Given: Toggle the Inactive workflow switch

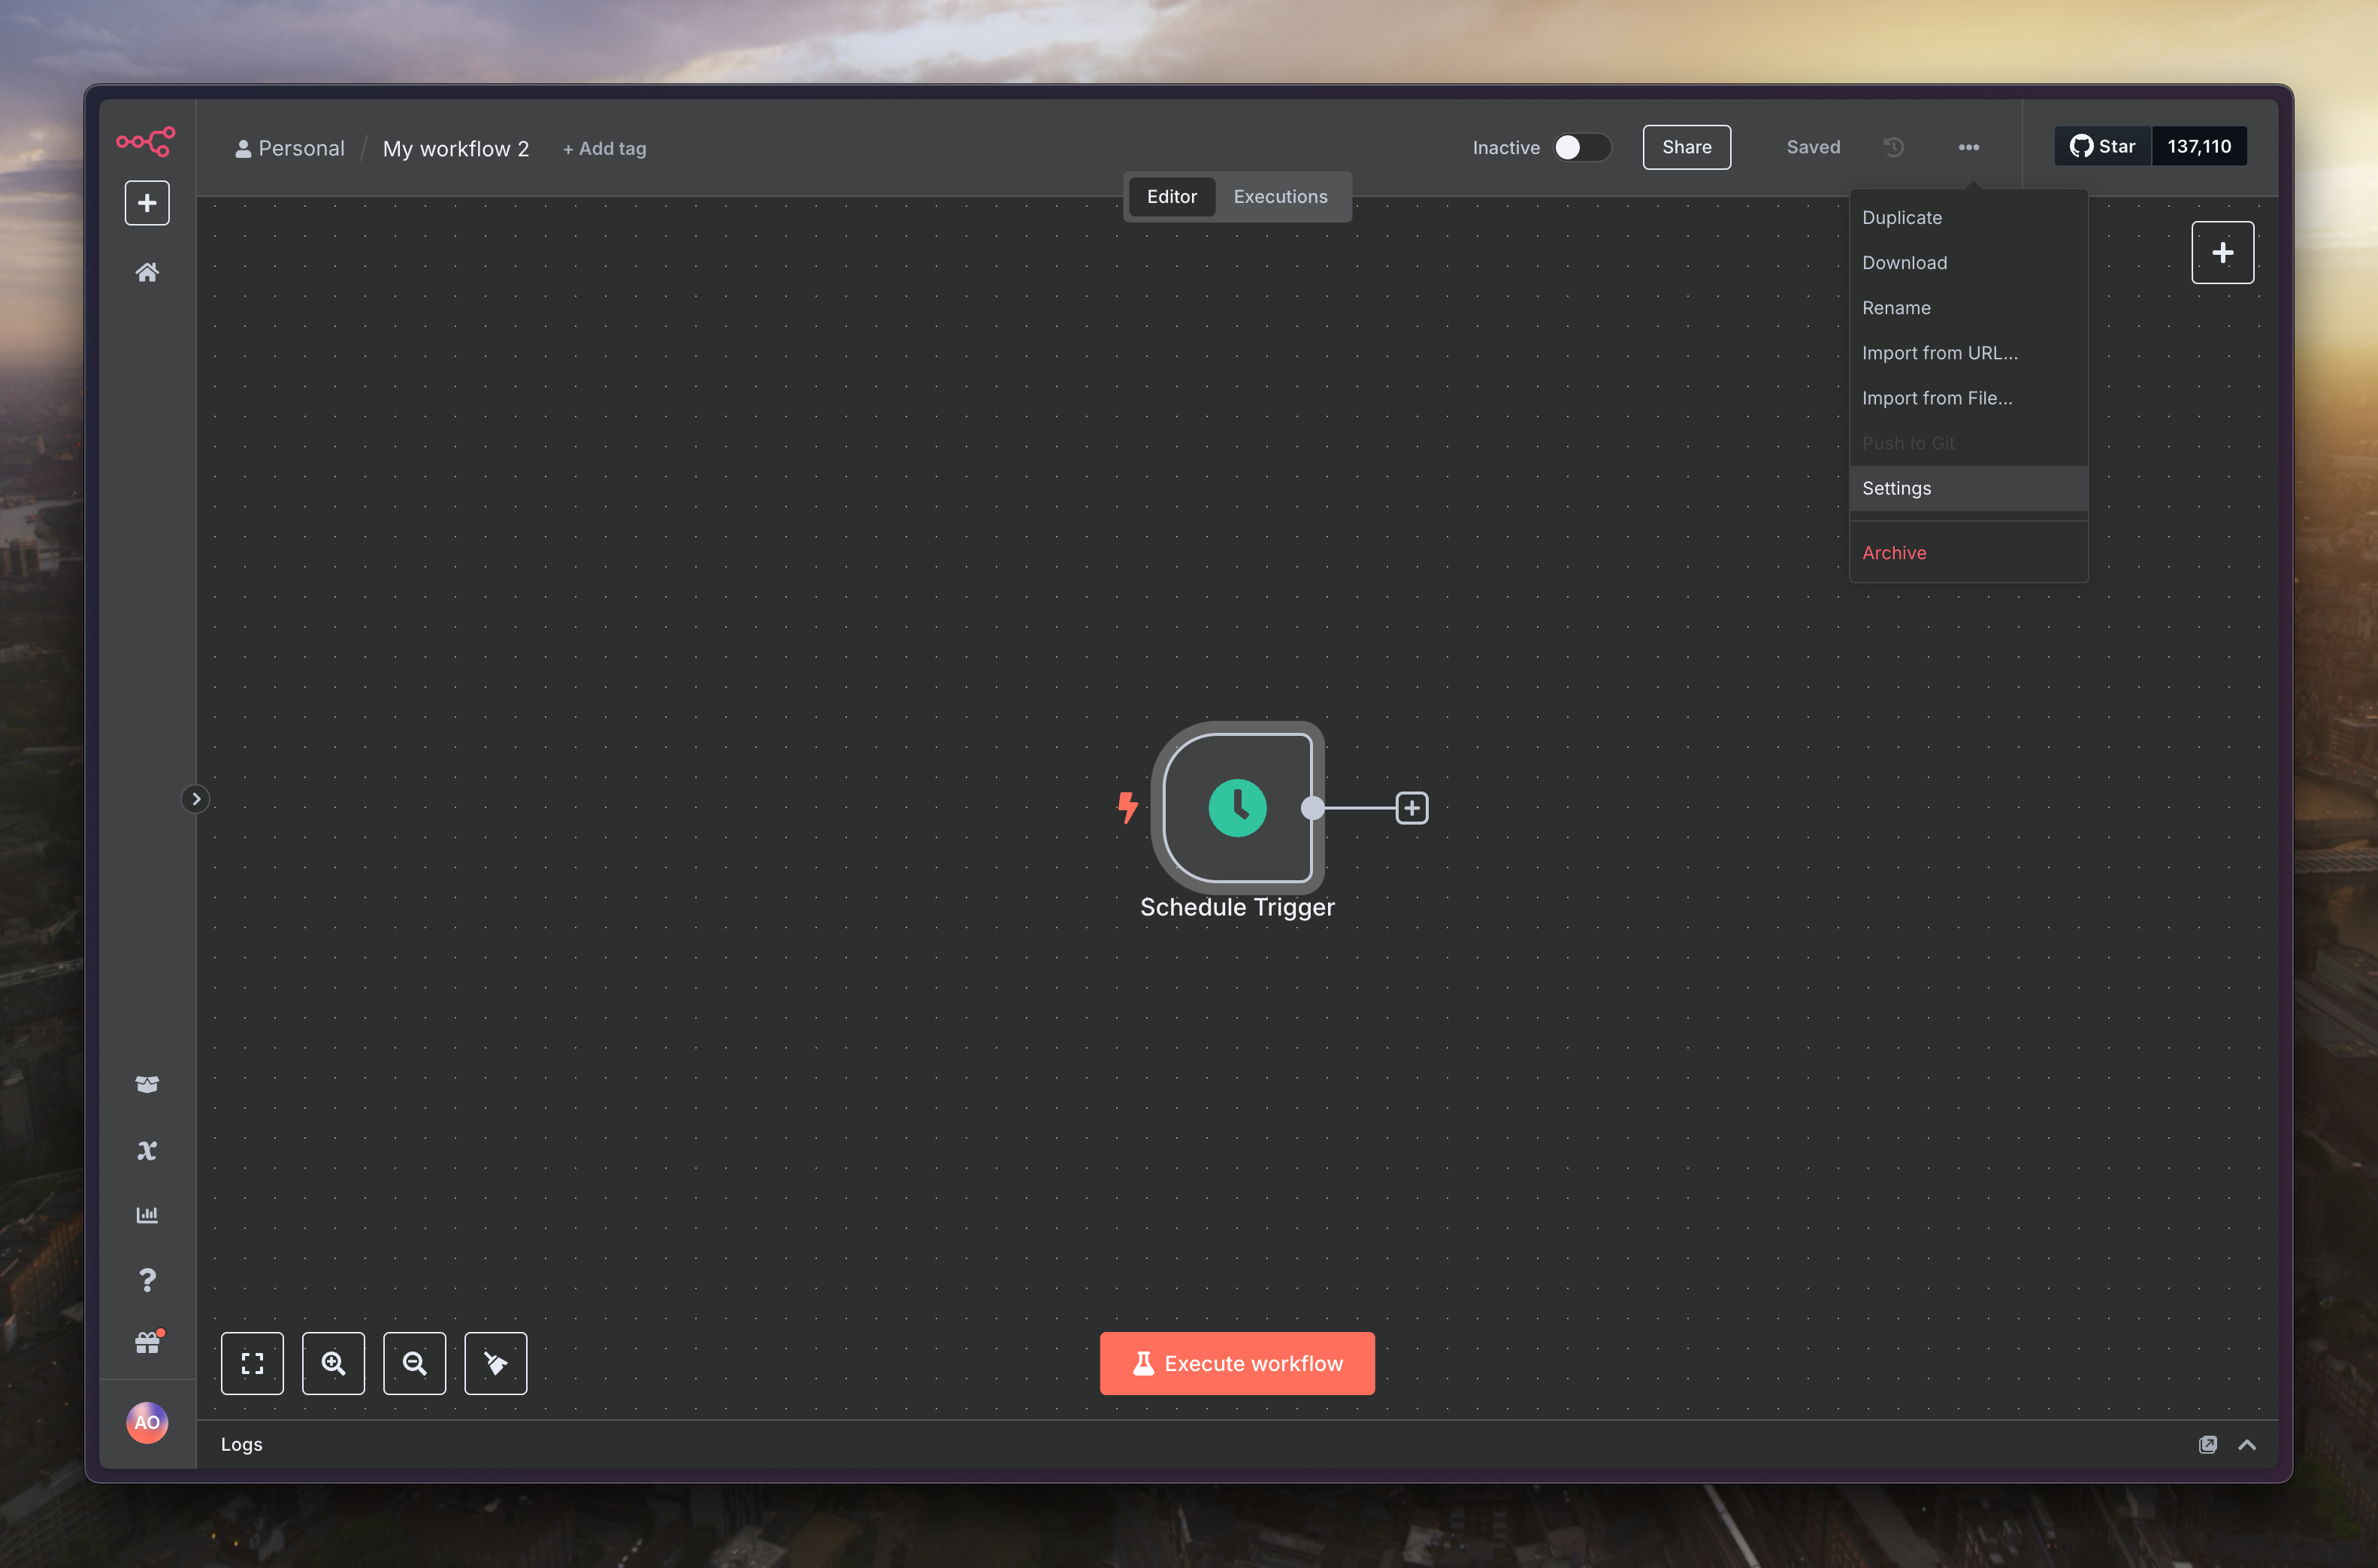Looking at the screenshot, I should click(1581, 147).
